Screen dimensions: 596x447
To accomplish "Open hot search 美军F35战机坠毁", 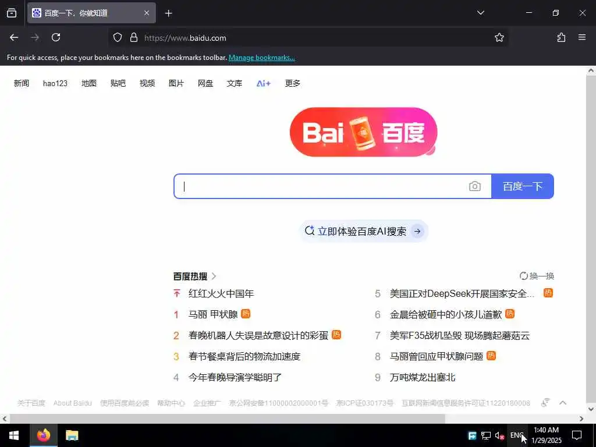I will pyautogui.click(x=460, y=335).
